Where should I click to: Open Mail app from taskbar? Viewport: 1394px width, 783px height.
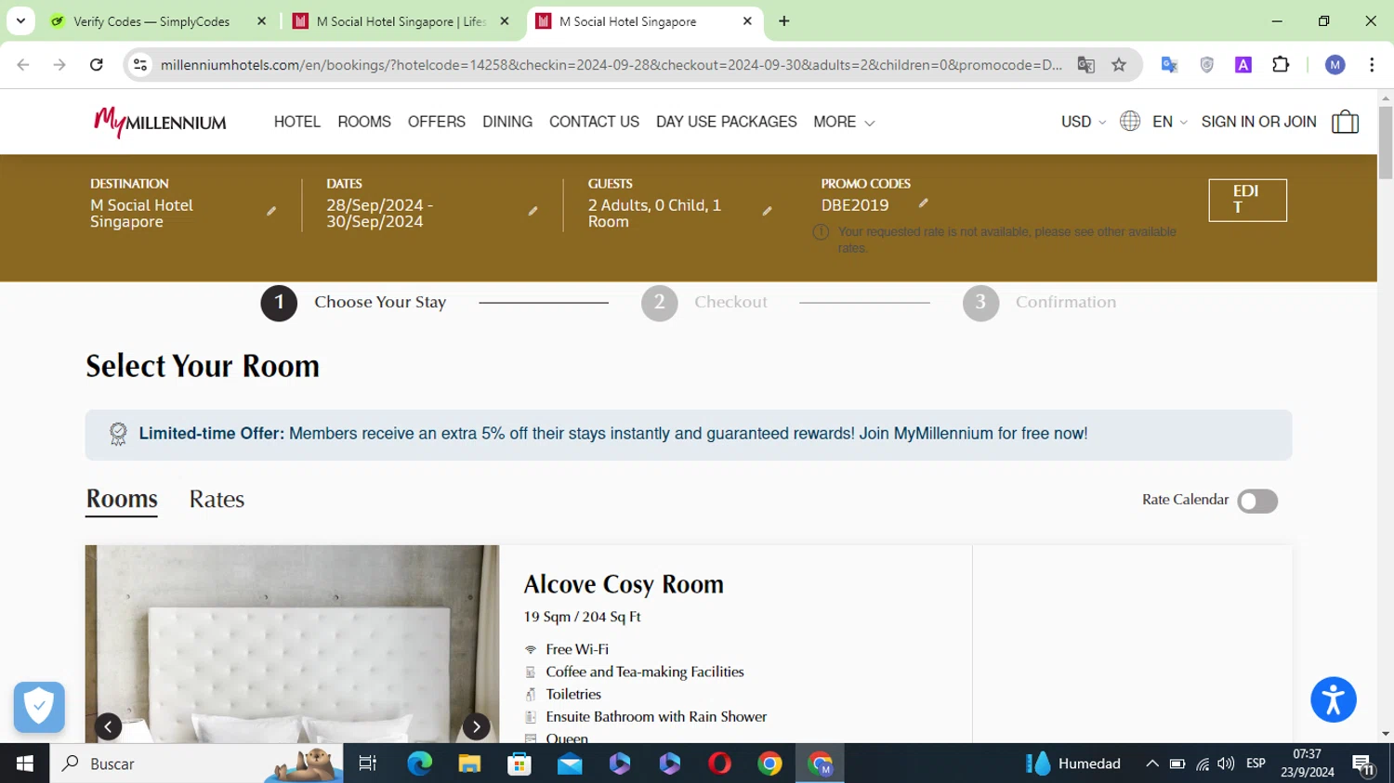click(570, 763)
